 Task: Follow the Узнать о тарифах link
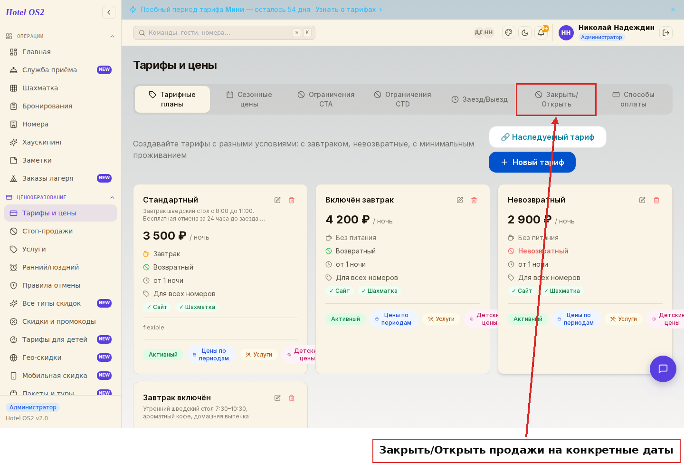click(345, 10)
